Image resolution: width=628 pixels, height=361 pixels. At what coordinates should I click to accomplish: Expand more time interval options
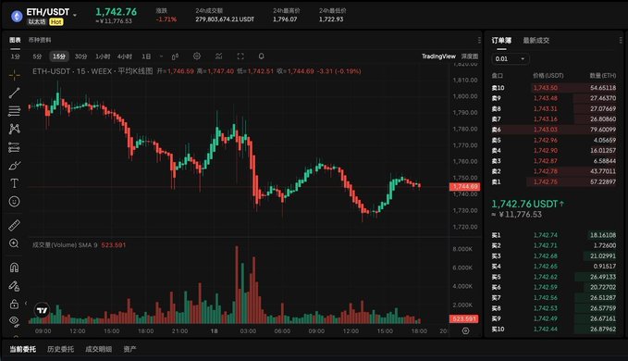(x=161, y=56)
